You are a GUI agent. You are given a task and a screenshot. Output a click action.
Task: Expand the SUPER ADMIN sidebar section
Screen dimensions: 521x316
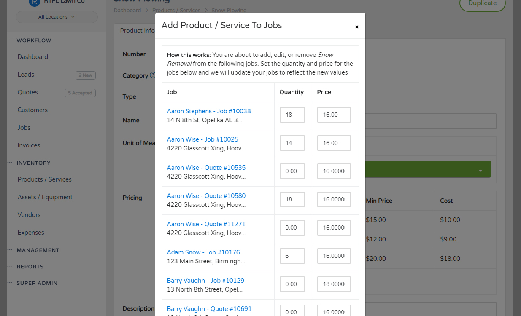(x=37, y=283)
